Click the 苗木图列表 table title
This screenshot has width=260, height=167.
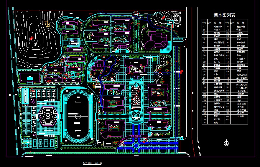coord(224,15)
